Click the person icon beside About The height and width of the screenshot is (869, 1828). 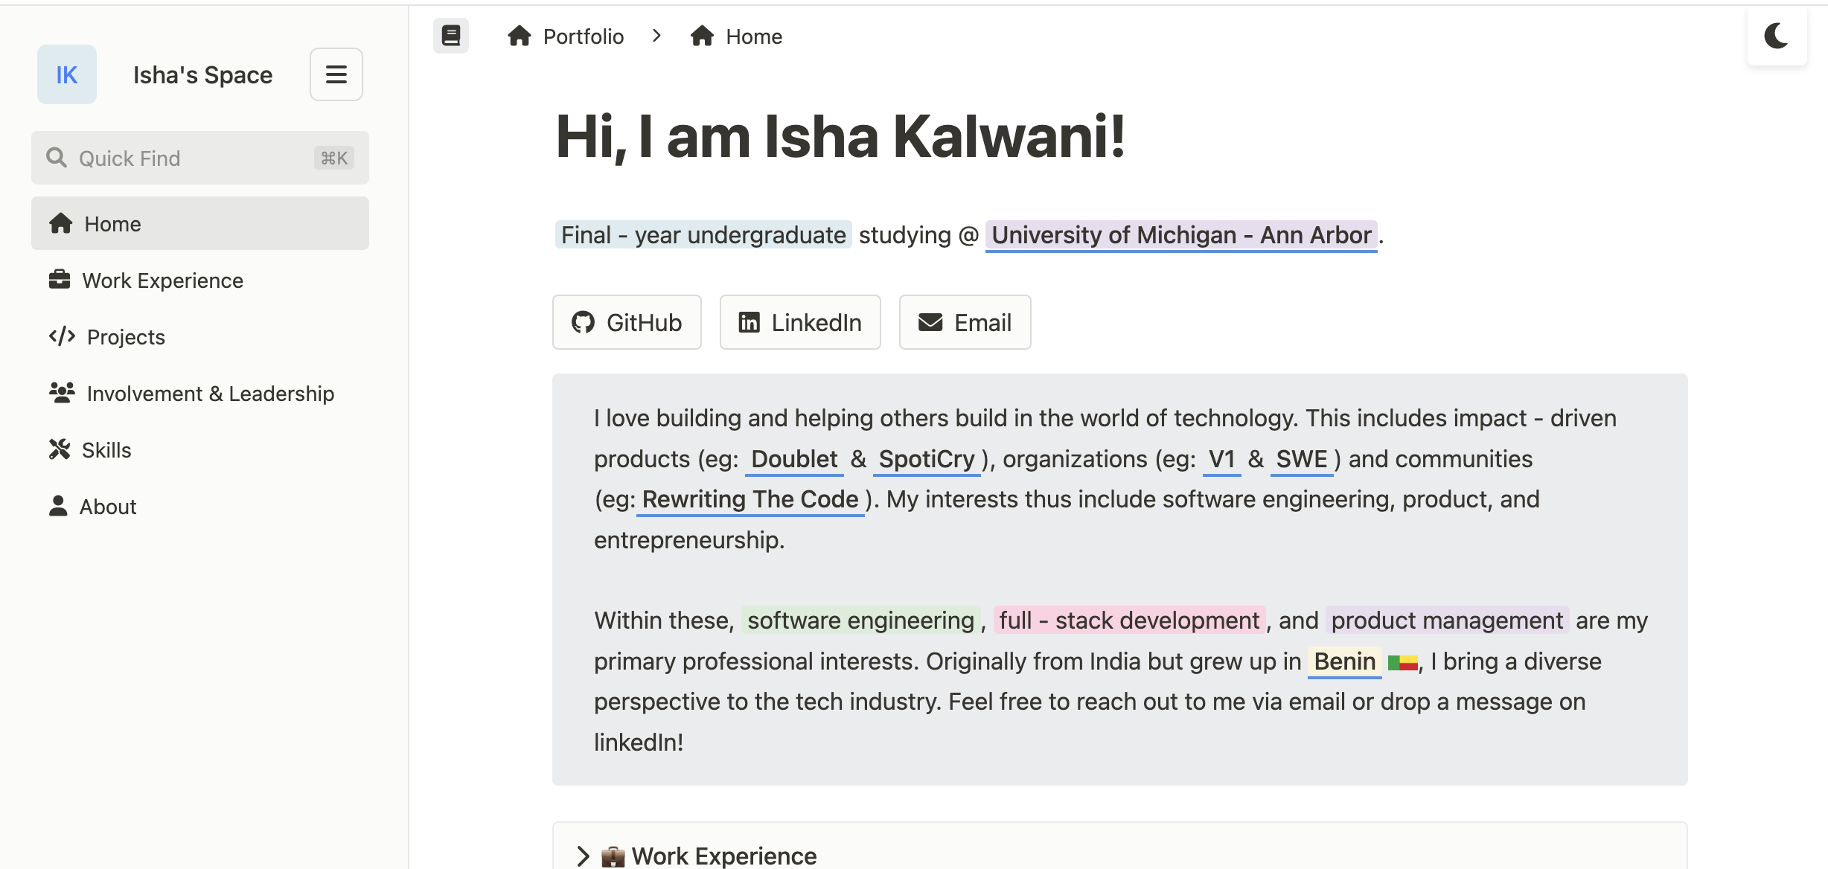tap(58, 506)
